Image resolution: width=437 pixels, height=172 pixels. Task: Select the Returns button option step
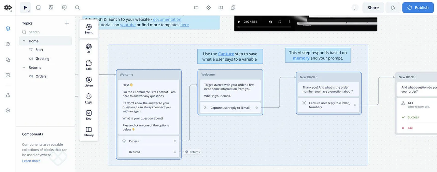coord(149,152)
